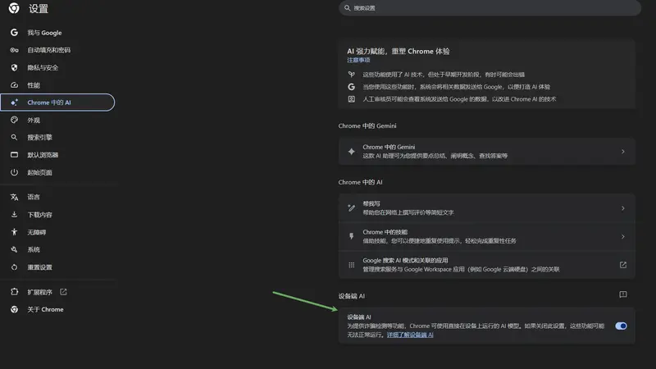Click the pen icon in 帮我写 row
The height and width of the screenshot is (369, 656).
click(x=352, y=208)
